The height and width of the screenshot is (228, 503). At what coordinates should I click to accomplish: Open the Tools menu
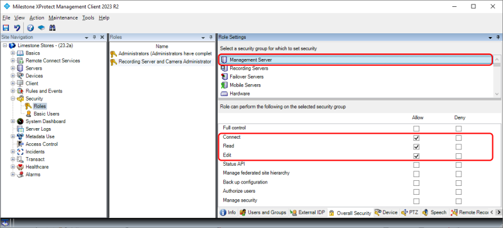[88, 18]
